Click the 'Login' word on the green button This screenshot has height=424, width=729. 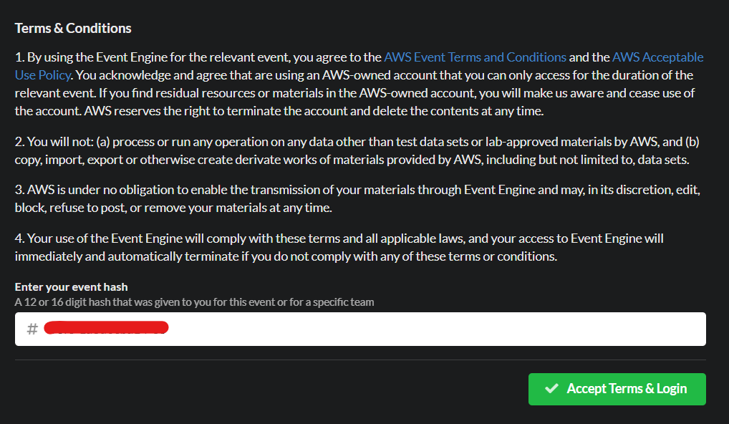671,389
